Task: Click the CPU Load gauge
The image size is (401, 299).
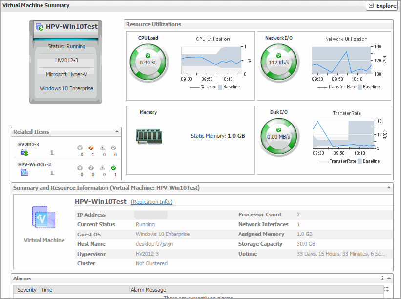Action: (x=148, y=62)
